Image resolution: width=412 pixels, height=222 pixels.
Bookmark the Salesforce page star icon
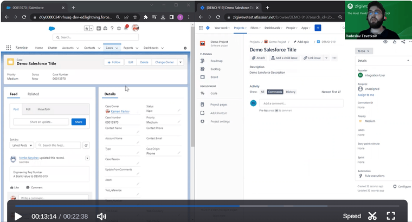click(x=135, y=17)
